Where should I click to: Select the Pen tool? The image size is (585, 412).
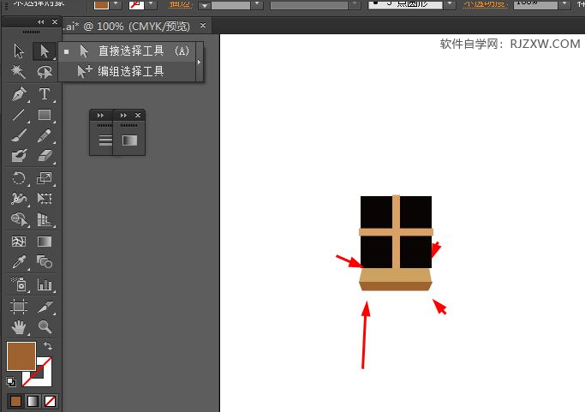[x=19, y=94]
